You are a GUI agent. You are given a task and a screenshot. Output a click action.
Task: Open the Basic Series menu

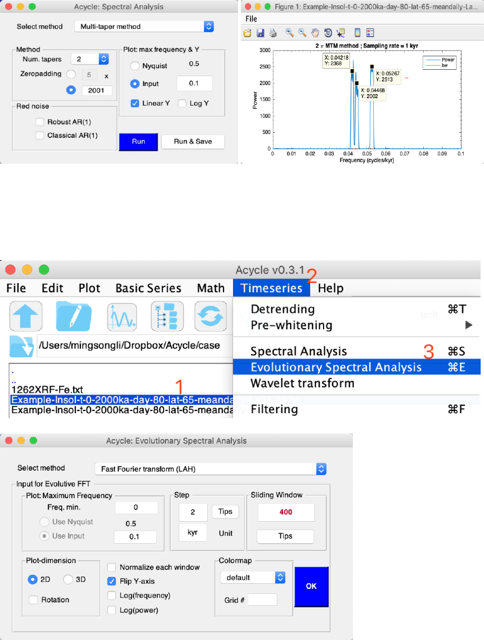[148, 288]
